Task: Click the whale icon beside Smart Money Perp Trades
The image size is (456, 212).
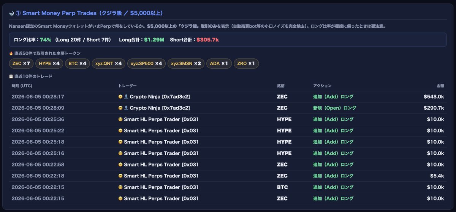Action: tap(11, 14)
